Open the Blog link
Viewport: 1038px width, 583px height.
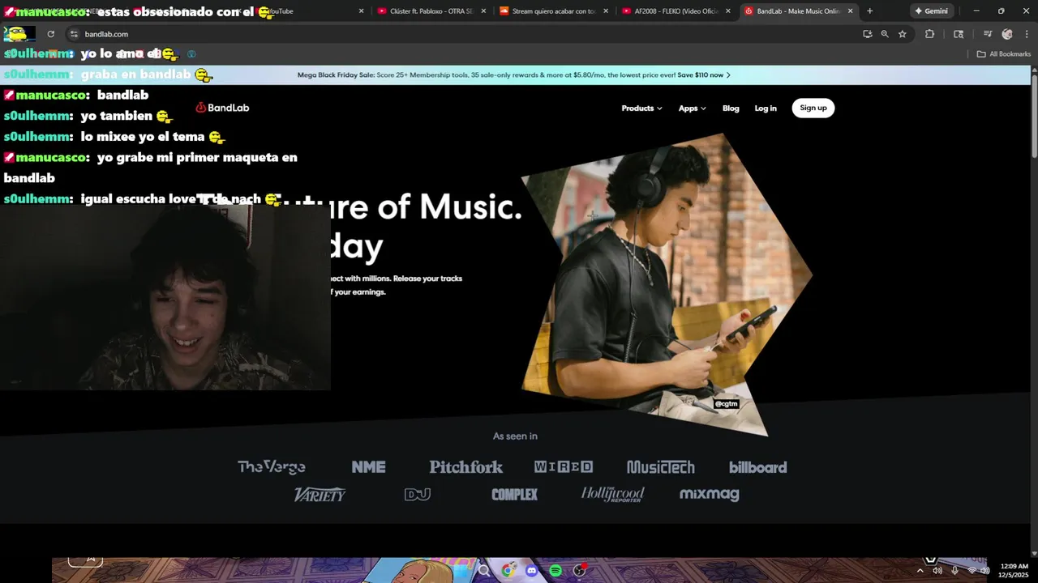731,109
